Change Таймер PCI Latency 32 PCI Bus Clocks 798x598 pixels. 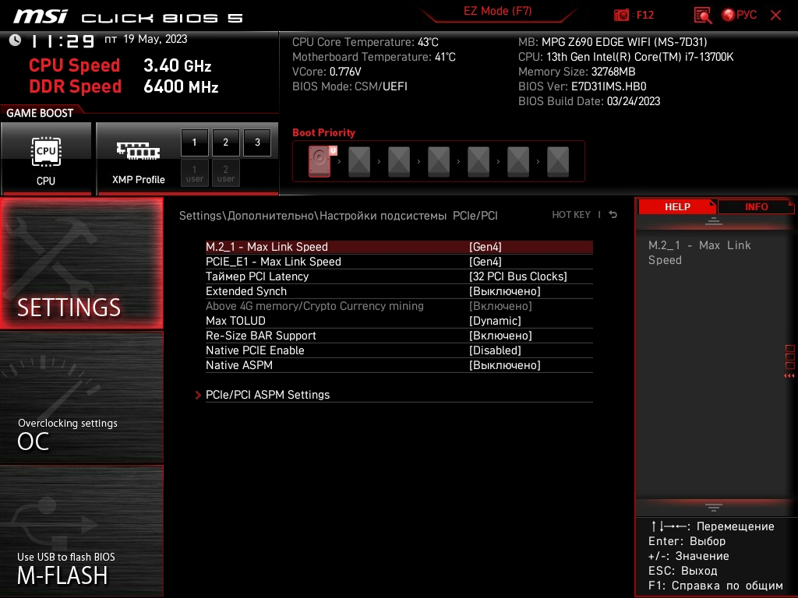tap(517, 276)
